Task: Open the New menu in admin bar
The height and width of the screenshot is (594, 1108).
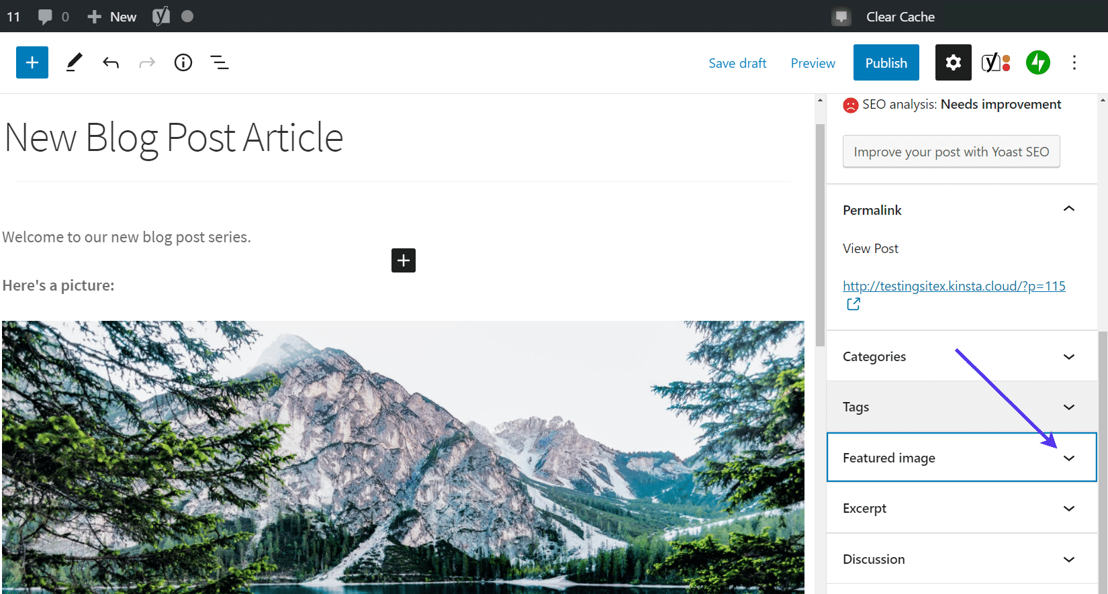Action: coord(112,17)
